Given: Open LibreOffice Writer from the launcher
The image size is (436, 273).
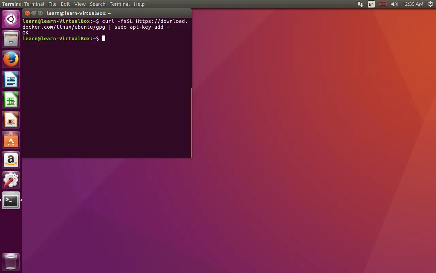Looking at the screenshot, I should [x=11, y=80].
